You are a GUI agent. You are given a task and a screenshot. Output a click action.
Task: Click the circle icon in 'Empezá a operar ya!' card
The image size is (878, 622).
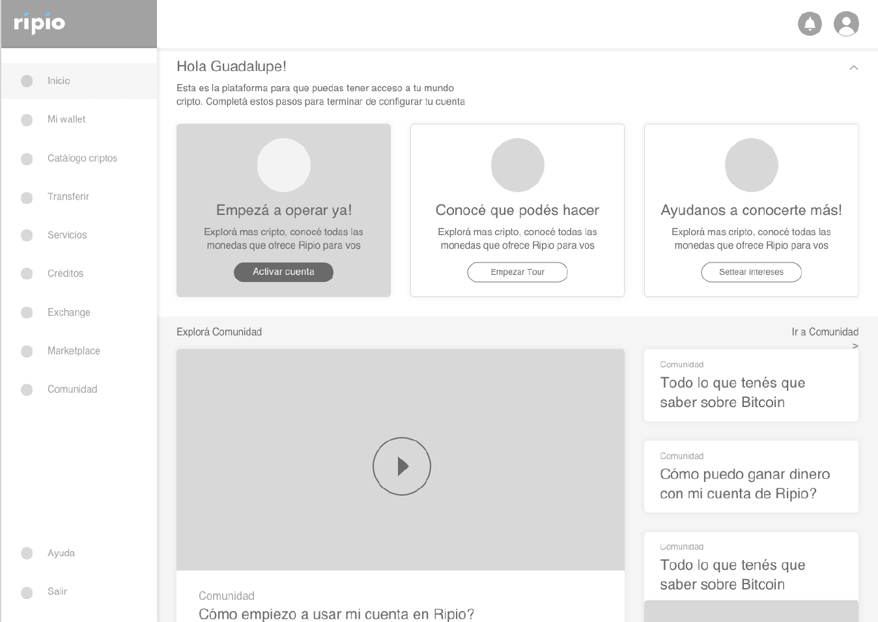284,165
